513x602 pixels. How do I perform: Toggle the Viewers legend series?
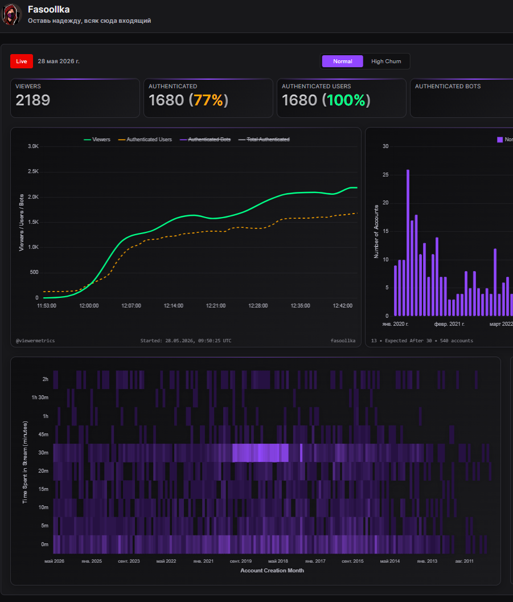coord(97,140)
